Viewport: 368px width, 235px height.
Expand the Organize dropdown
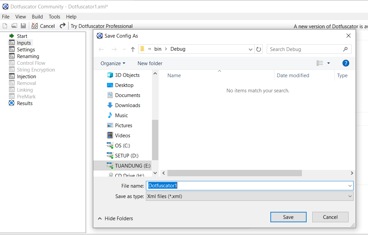click(x=113, y=63)
